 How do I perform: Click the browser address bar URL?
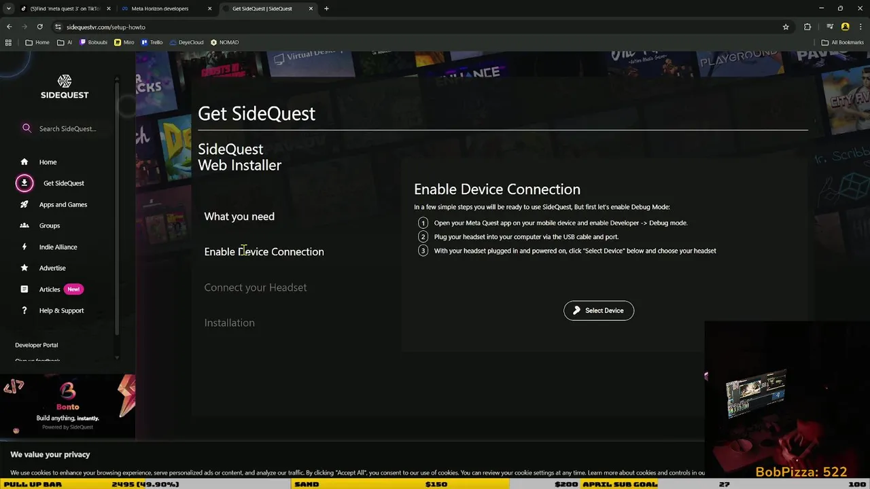[x=105, y=26]
